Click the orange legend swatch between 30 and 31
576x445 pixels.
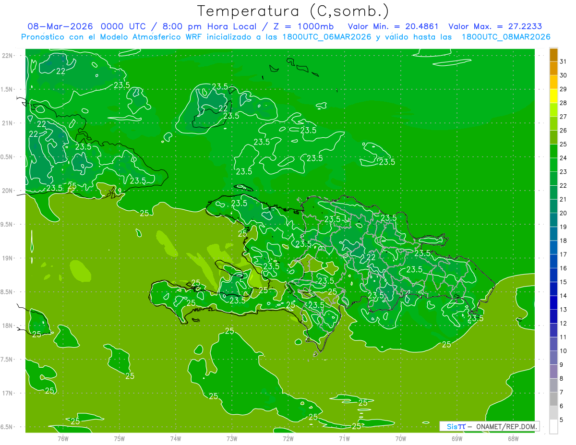tap(553, 69)
